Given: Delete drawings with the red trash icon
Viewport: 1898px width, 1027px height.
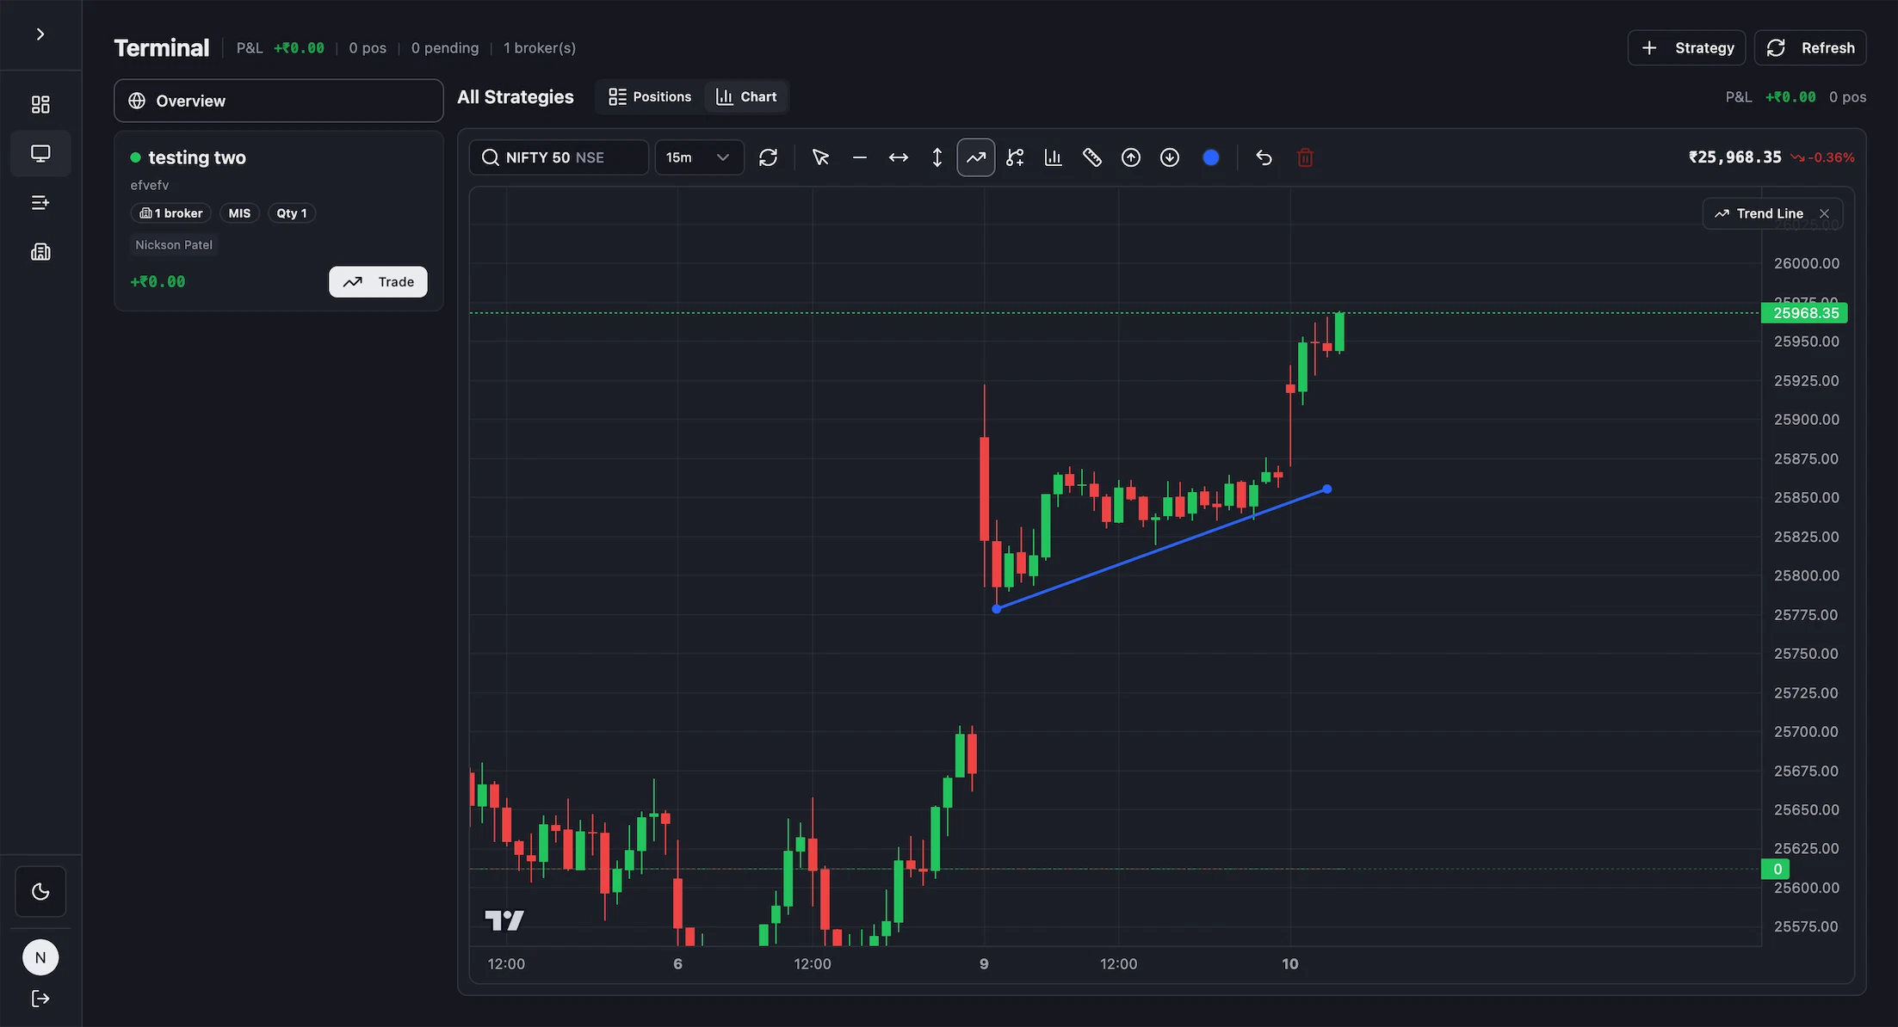Looking at the screenshot, I should pyautogui.click(x=1305, y=157).
